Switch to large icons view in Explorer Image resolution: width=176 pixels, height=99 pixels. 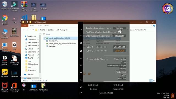pos(154,81)
